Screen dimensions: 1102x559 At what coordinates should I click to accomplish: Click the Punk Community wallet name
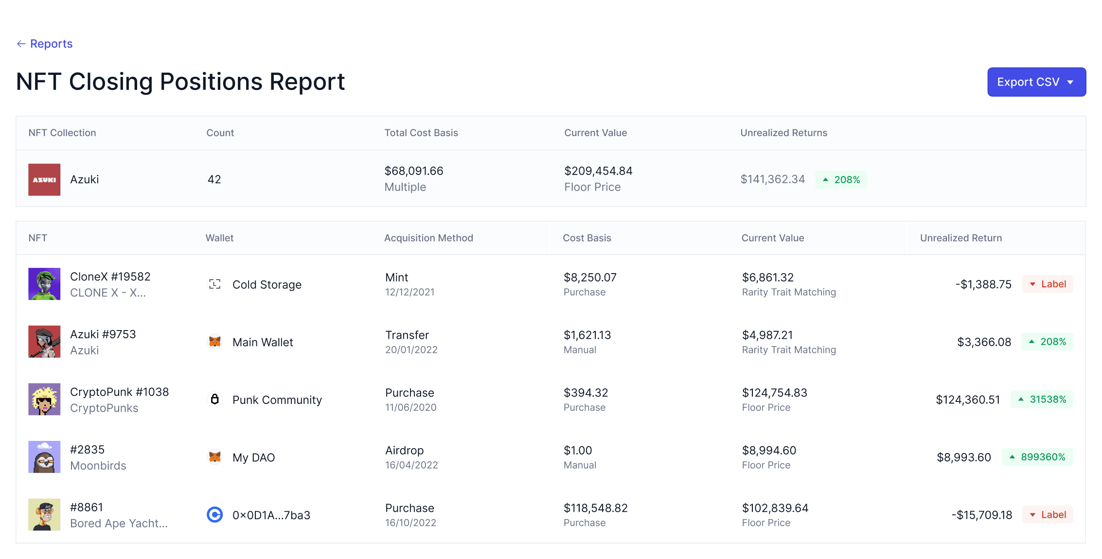(x=277, y=400)
